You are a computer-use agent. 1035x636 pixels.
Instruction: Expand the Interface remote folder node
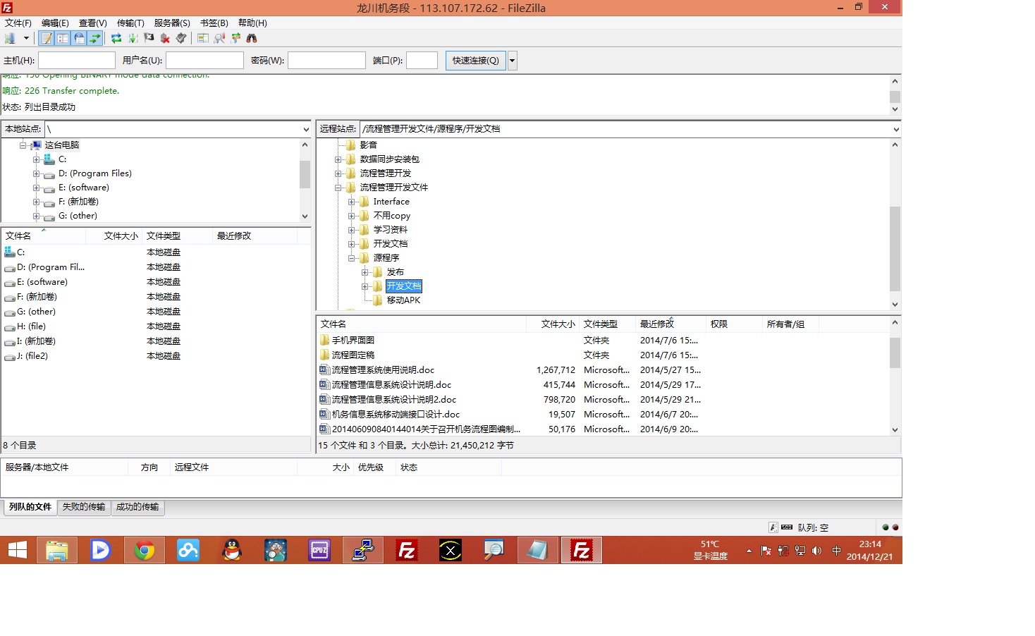click(x=351, y=202)
